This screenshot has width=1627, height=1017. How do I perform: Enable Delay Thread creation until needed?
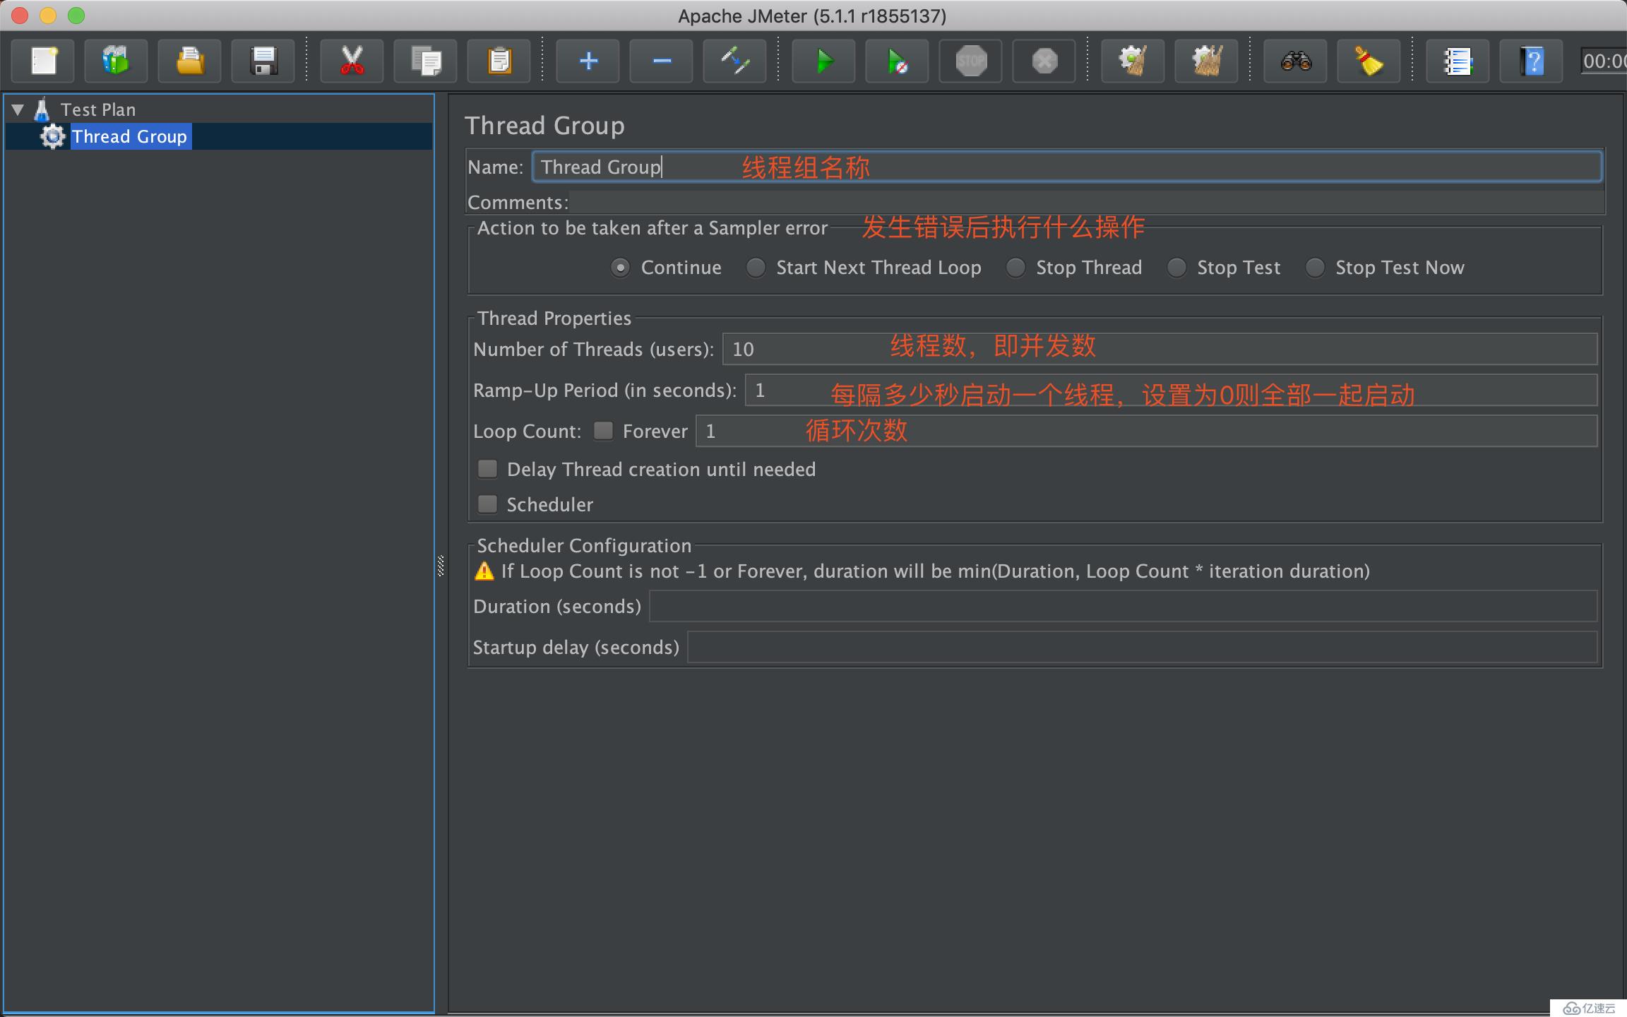[x=487, y=469]
